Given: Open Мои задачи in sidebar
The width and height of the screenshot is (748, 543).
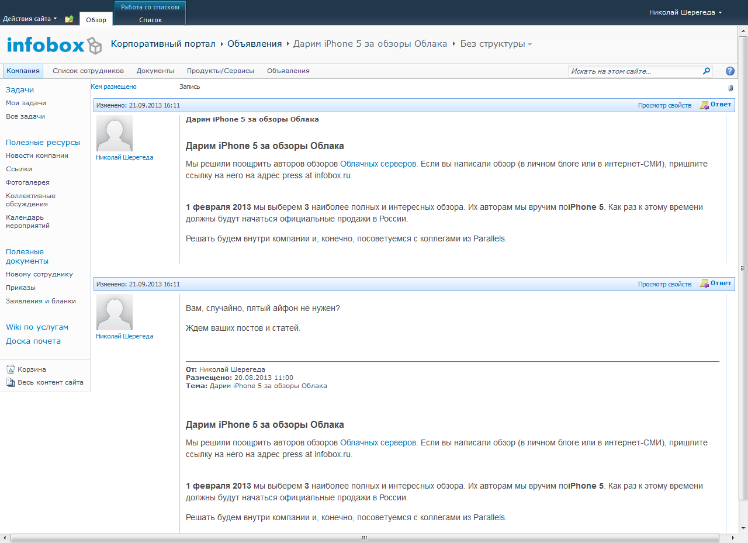Looking at the screenshot, I should [26, 103].
